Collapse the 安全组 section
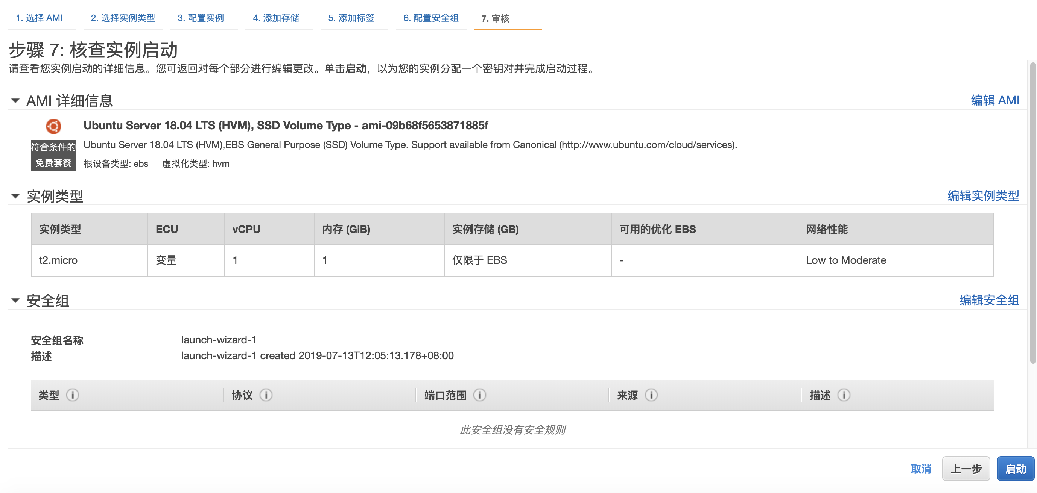Screen dimensions: 1037x493 [15, 300]
